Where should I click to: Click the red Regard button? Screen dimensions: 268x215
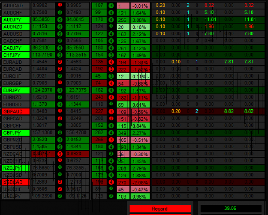tap(160, 209)
